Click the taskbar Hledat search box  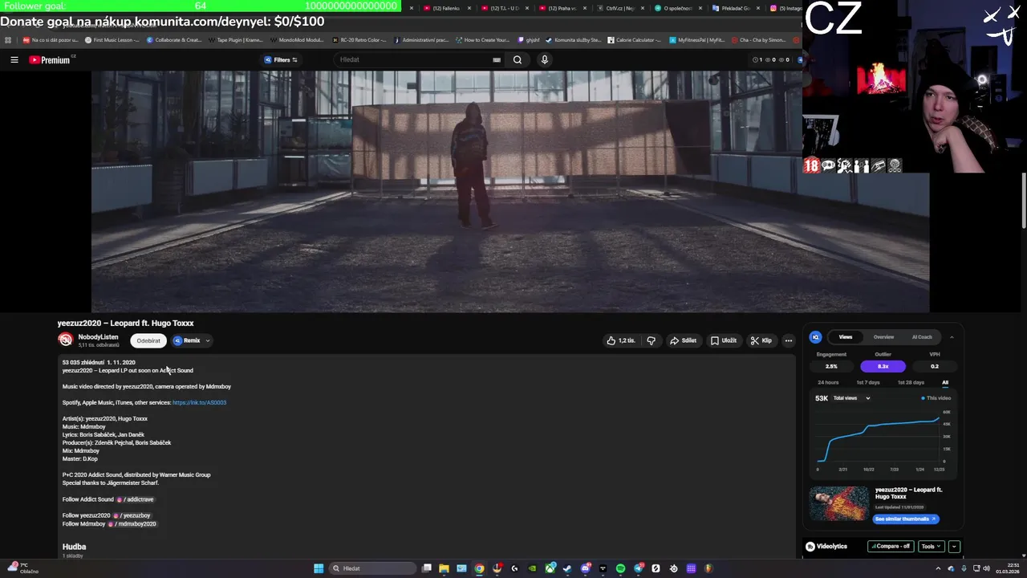pos(371,568)
